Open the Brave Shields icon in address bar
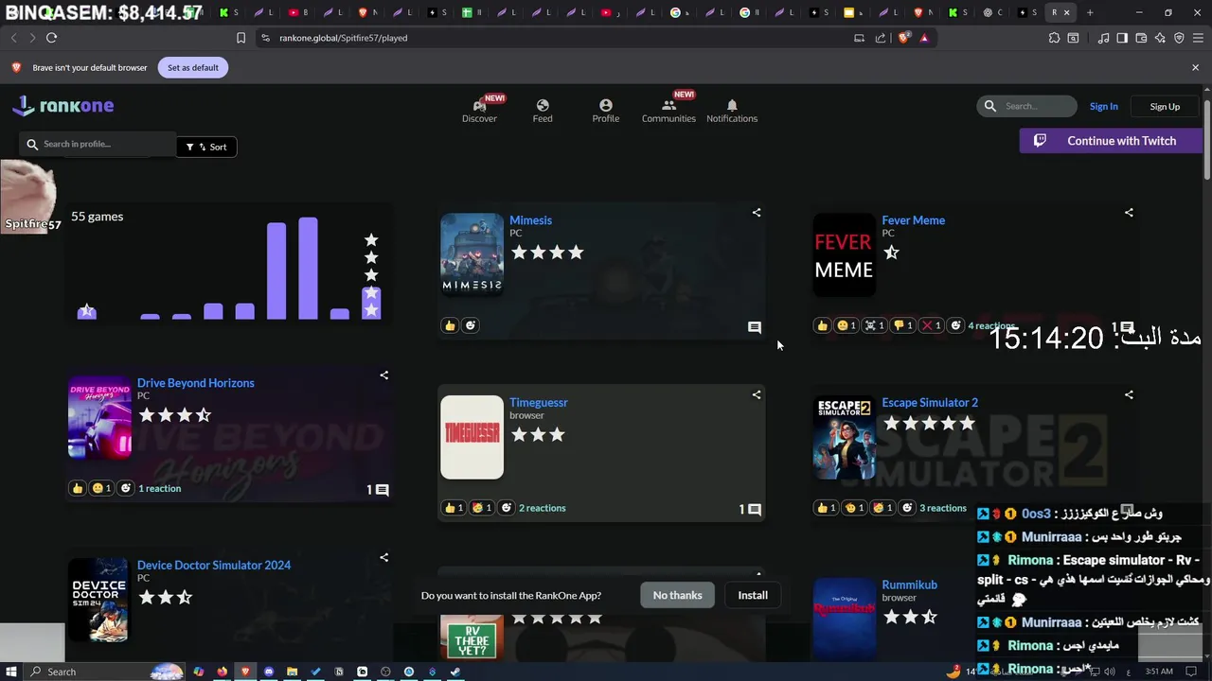 coord(904,38)
